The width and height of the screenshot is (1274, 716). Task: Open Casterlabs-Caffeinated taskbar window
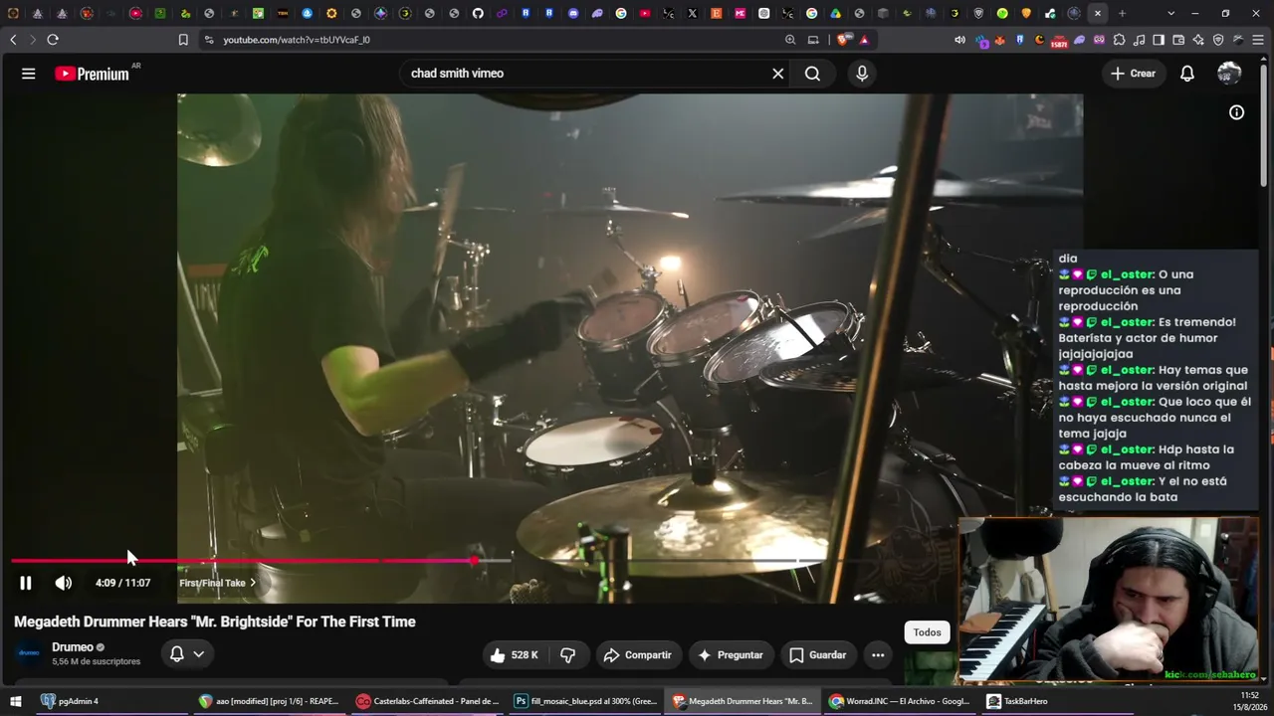tap(428, 701)
